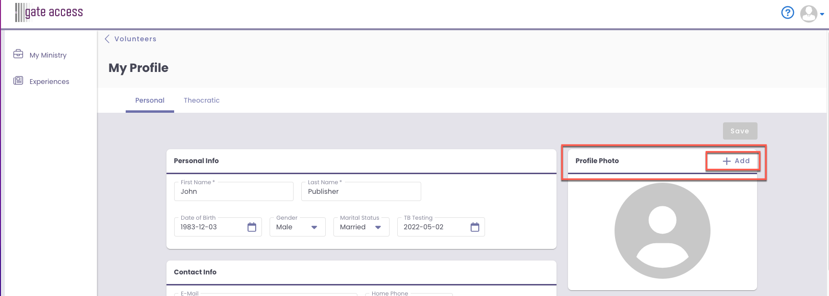
Task: Click the Experiences newspaper icon
Action: [18, 80]
